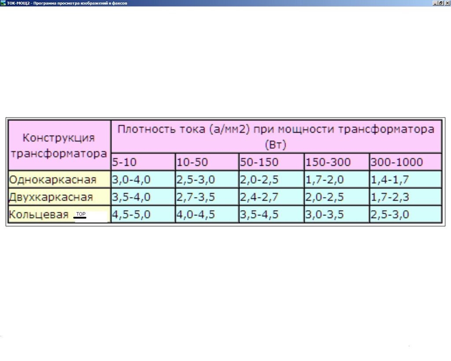
Task: Click the '3,0-4,0' cell
Action: 143,180
